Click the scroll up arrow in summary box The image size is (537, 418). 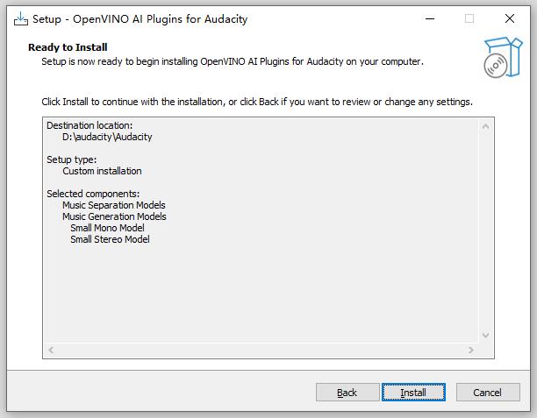pos(485,127)
